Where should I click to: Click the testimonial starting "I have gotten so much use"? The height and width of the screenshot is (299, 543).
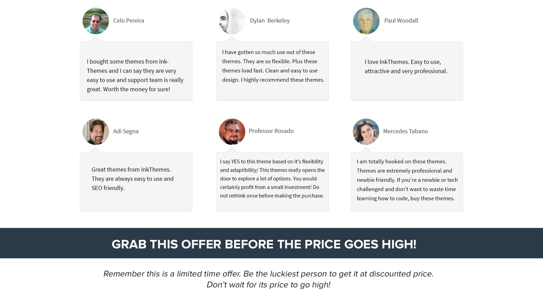pos(273,66)
